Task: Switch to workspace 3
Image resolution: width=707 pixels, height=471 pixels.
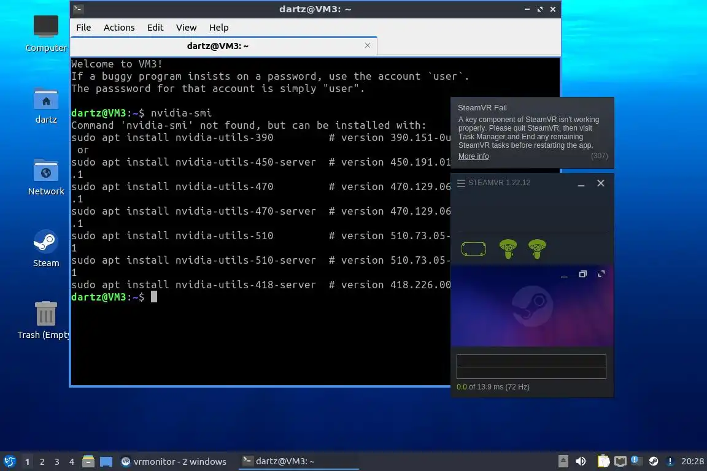Action: coord(57,462)
